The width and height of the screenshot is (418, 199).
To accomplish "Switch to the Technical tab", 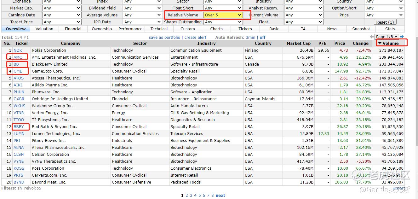I will tap(159, 29).
